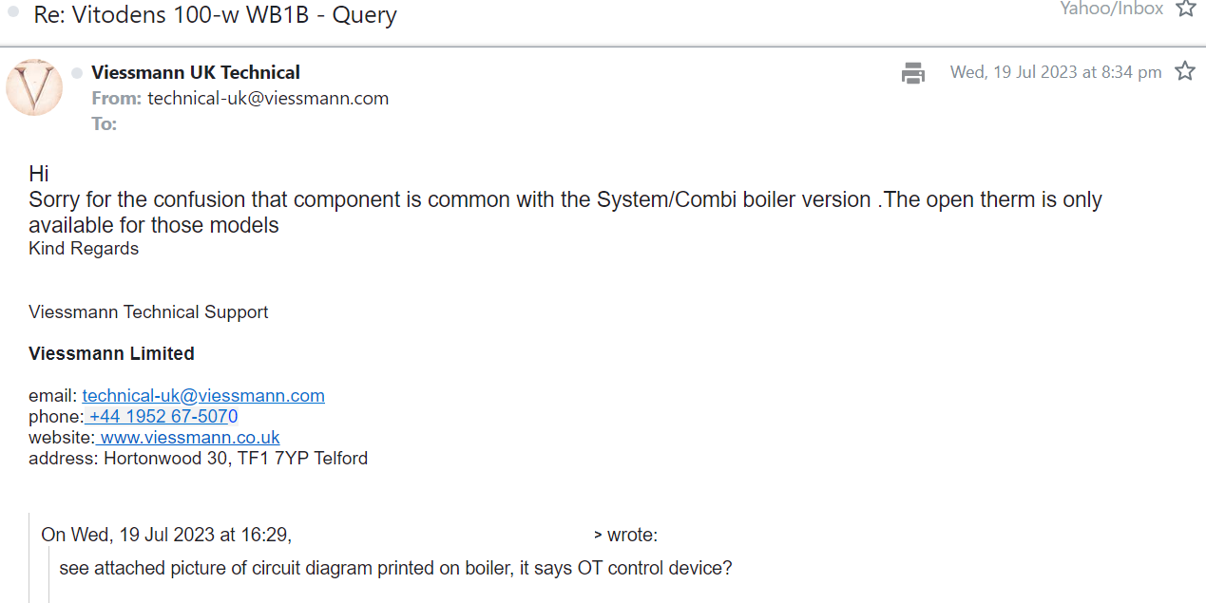Toggle the star beside Yahoo/Inbox label
Image resolution: width=1206 pixels, height=603 pixels.
(x=1186, y=9)
